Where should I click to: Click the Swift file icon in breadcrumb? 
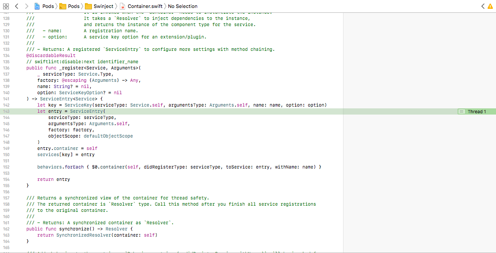[122, 6]
